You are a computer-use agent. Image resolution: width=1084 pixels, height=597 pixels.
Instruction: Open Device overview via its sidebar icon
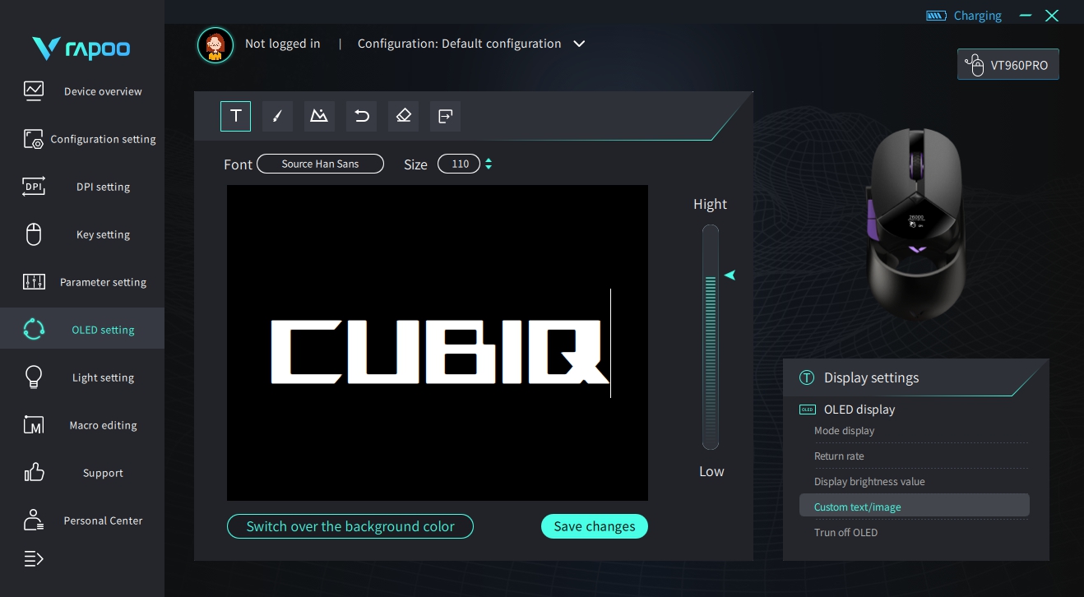click(x=34, y=90)
